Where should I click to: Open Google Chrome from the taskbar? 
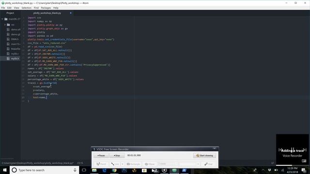pos(114,170)
